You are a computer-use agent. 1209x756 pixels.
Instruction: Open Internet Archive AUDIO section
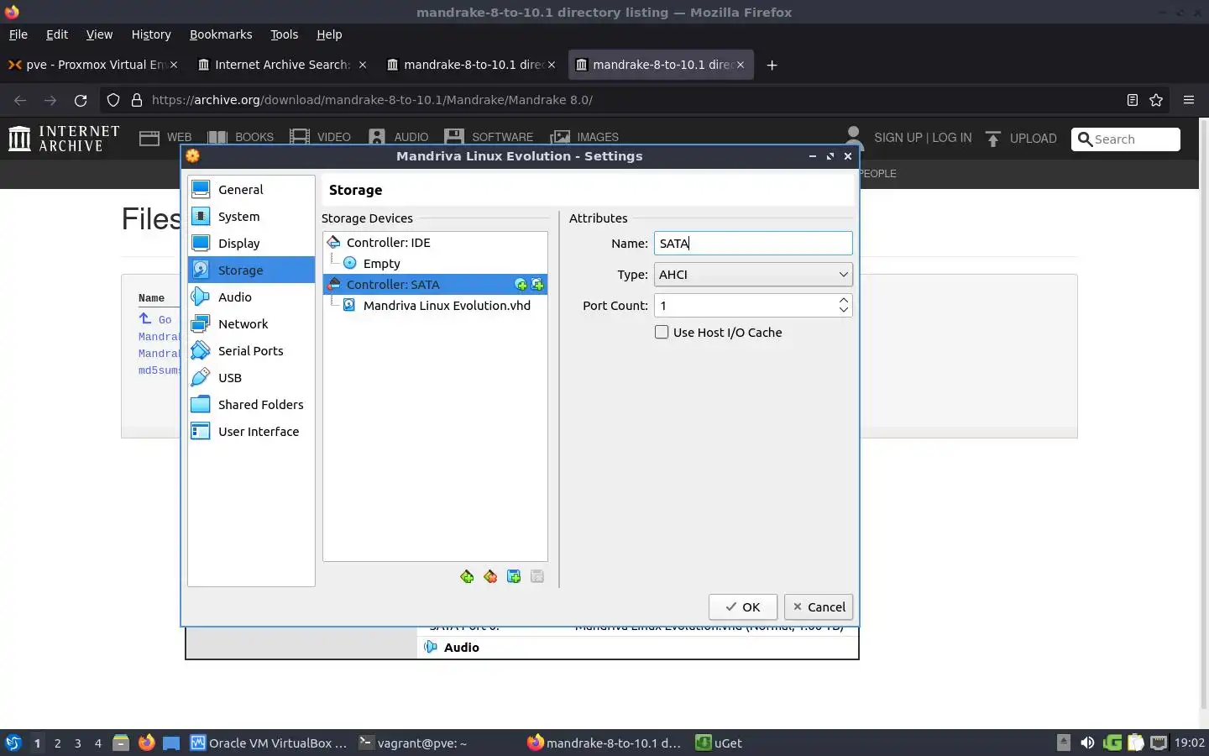click(x=398, y=138)
